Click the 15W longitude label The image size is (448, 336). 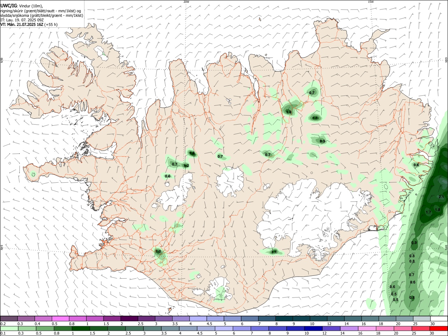coord(371,2)
